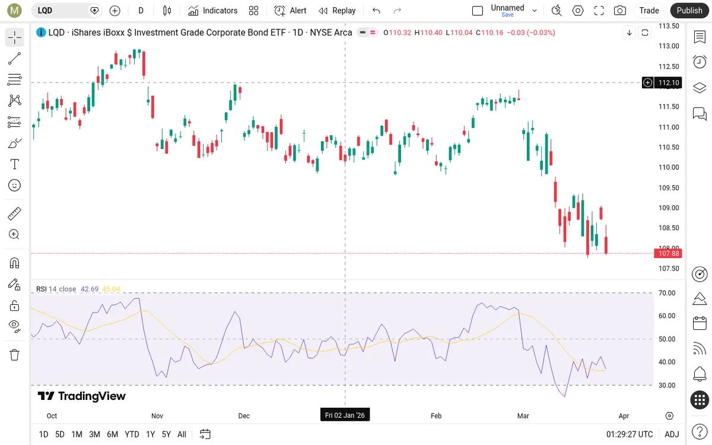Open chart settings hexagon icon

pyautogui.click(x=578, y=11)
